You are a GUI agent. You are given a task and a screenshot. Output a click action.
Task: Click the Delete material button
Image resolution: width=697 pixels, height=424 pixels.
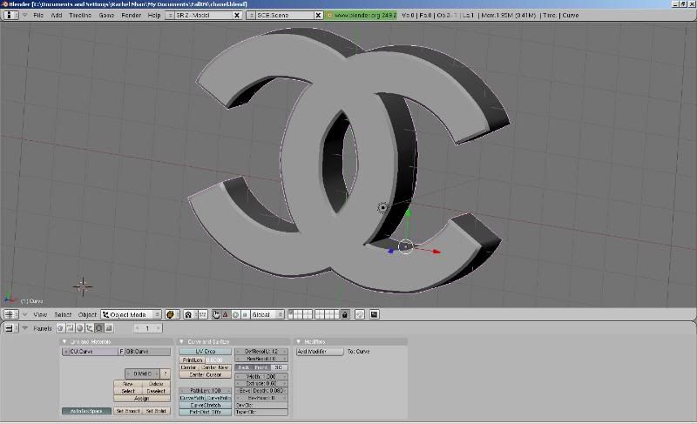pos(156,384)
